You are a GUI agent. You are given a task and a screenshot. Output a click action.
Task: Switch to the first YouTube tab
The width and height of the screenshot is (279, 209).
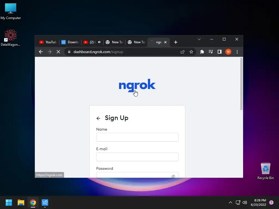[48, 42]
